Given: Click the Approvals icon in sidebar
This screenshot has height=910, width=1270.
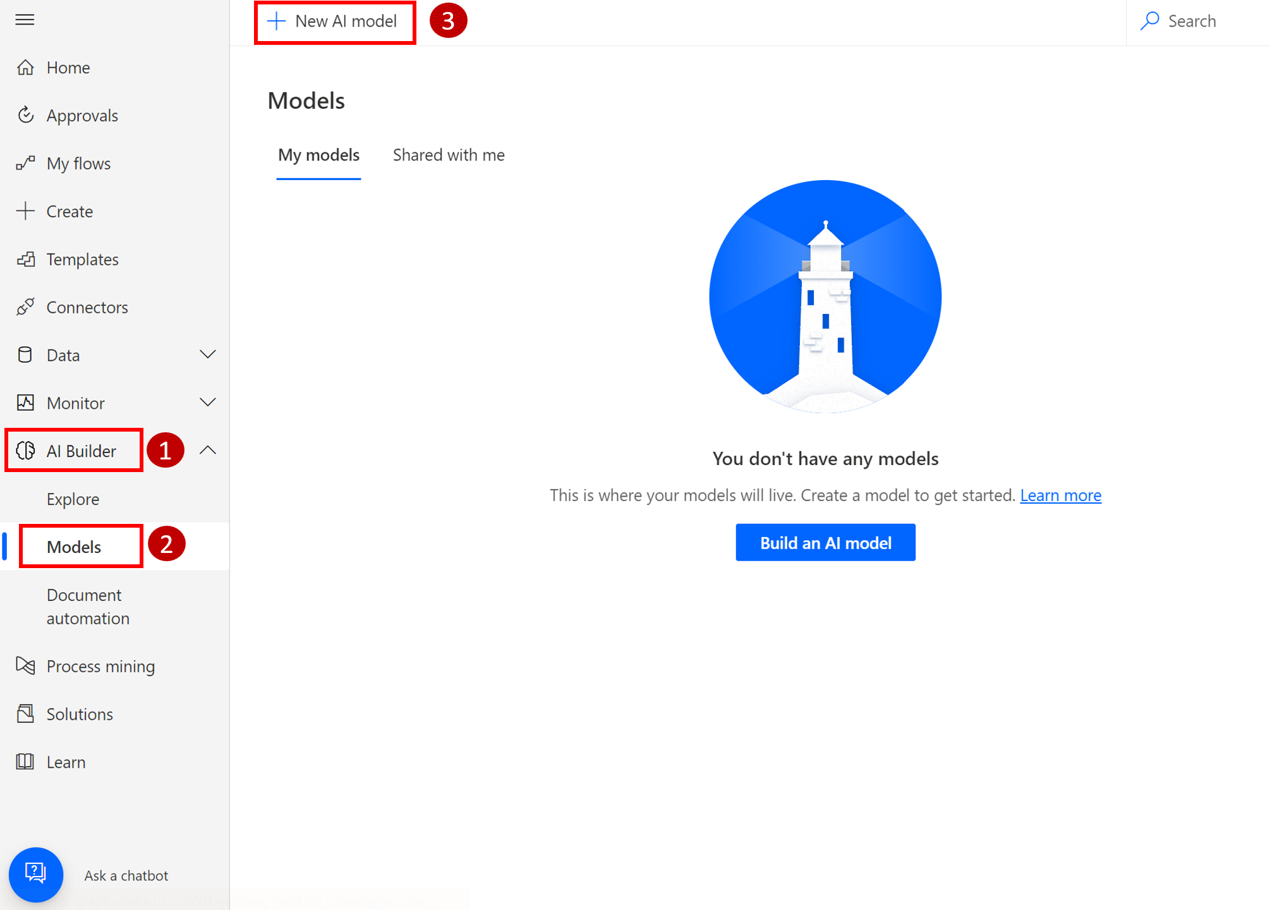Looking at the screenshot, I should click(25, 115).
